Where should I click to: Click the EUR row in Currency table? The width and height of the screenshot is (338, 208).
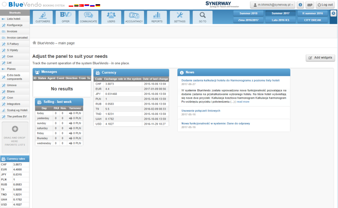131,89
